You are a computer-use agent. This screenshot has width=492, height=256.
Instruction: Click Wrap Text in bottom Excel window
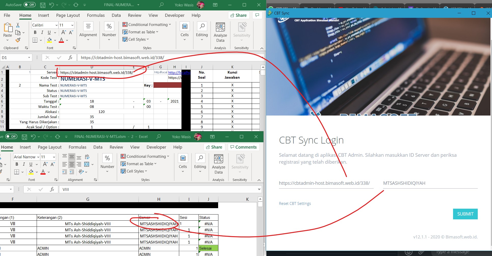pos(87,157)
